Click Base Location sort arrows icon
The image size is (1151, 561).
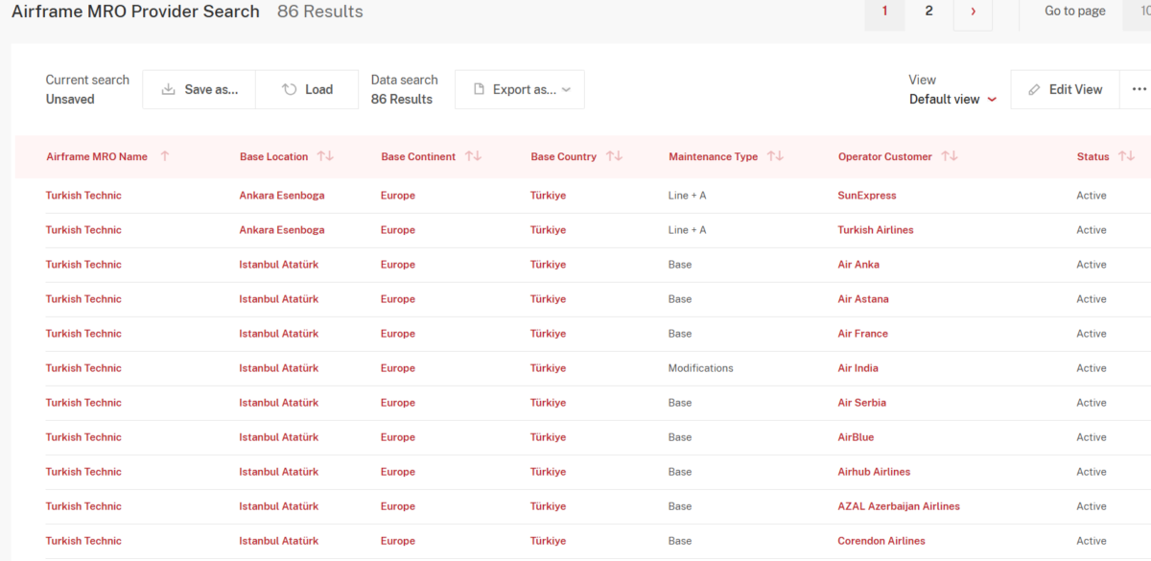325,156
